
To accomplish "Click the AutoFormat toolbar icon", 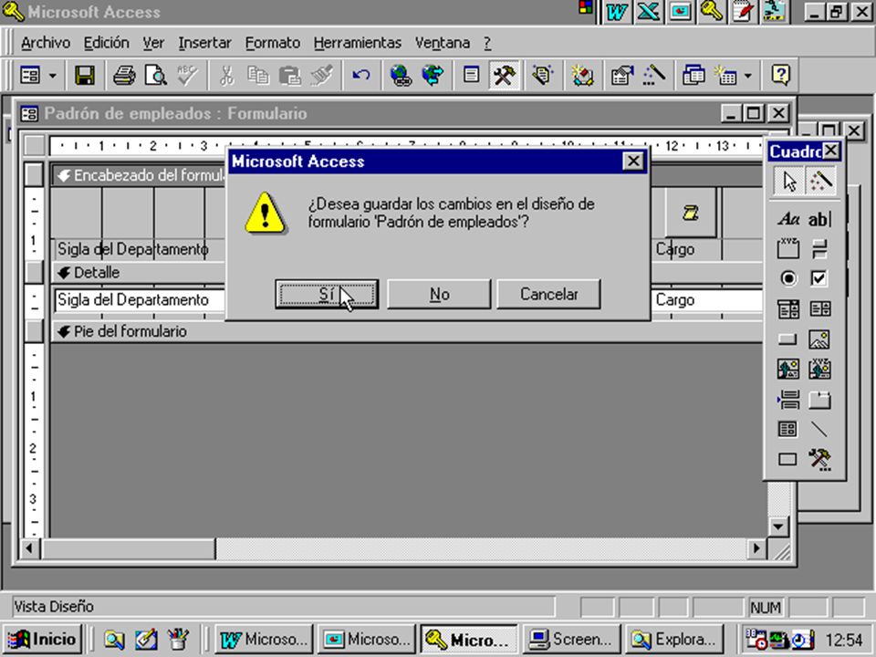I will click(x=542, y=75).
